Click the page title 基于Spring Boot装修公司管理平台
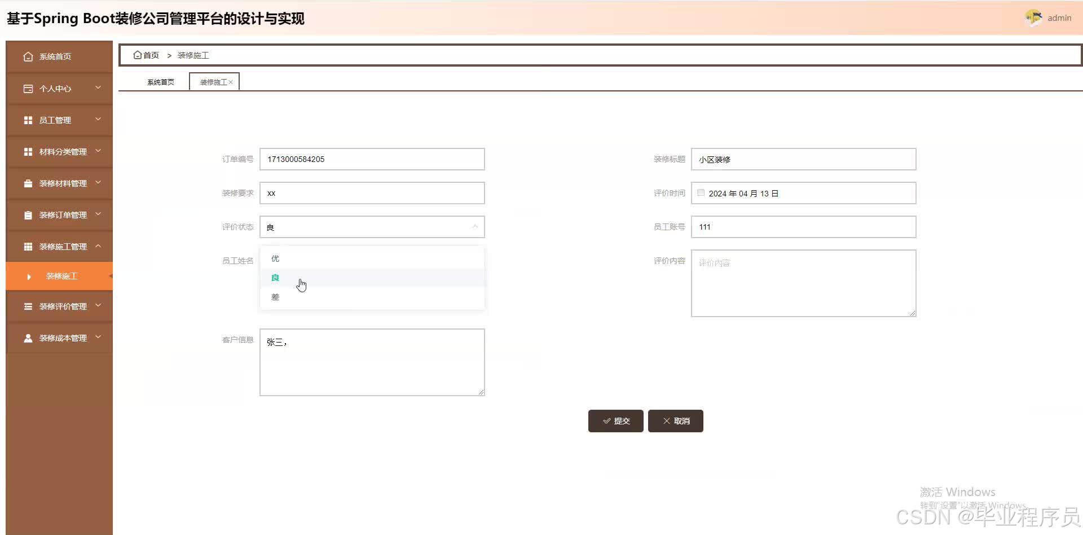Screen dimensions: 1083x535 click(156, 19)
